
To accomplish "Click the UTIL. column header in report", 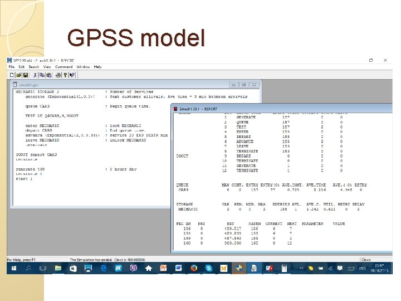I will point(329,204).
